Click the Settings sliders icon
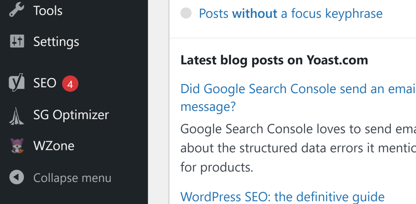The width and height of the screenshot is (416, 204). pyautogui.click(x=17, y=42)
